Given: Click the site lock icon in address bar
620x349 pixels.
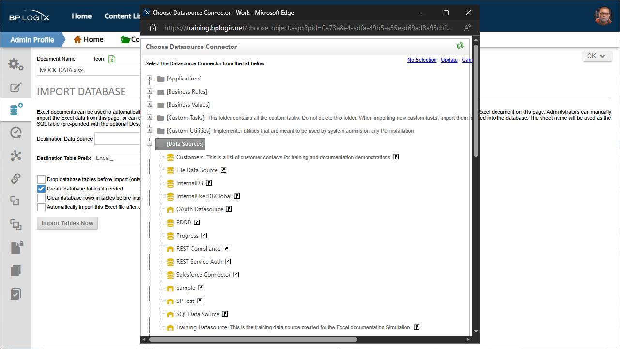Looking at the screenshot, I should tap(153, 28).
